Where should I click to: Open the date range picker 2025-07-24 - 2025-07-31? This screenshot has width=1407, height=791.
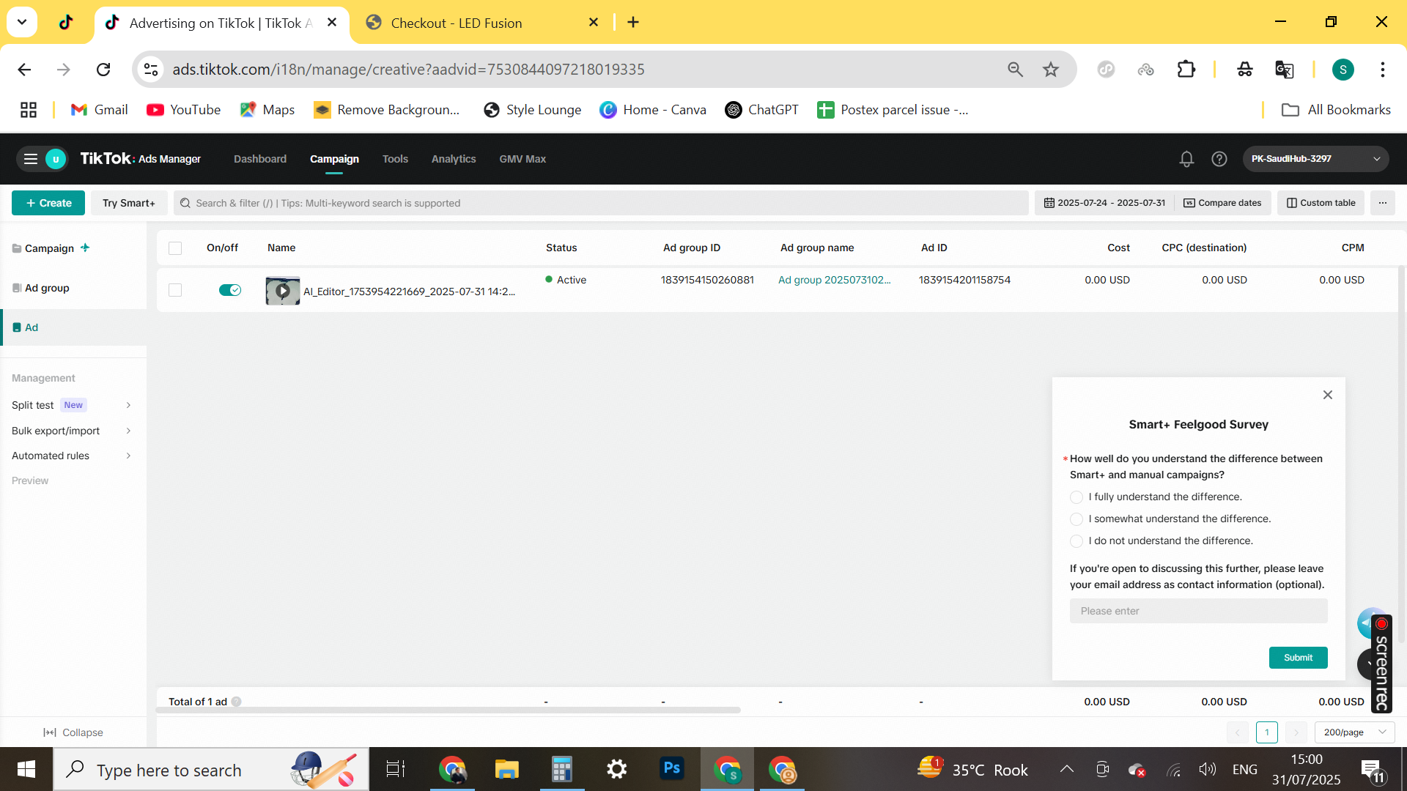[x=1104, y=203]
